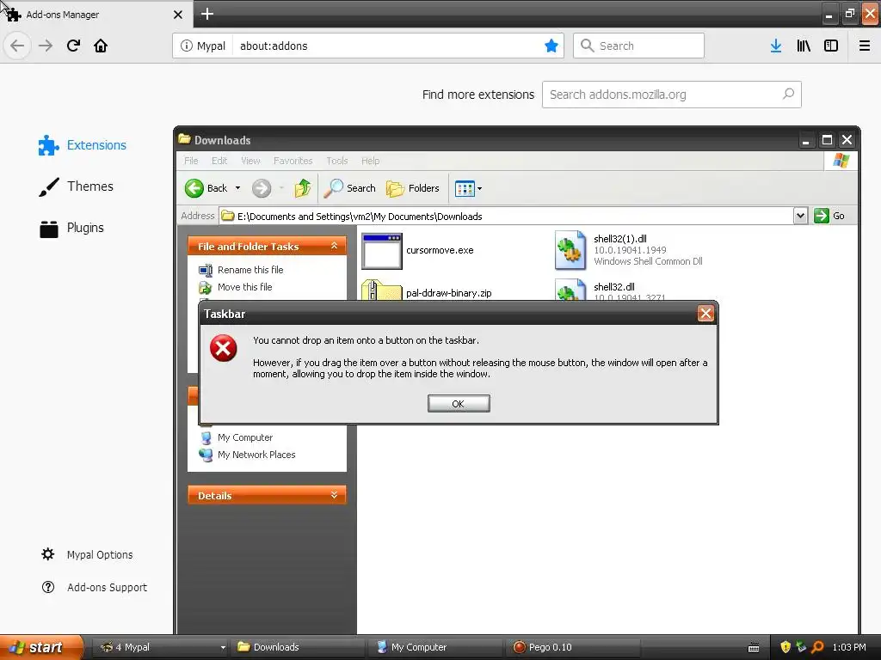Viewport: 881px width, 660px height.
Task: Select the shell32.dll file
Action: (x=611, y=290)
